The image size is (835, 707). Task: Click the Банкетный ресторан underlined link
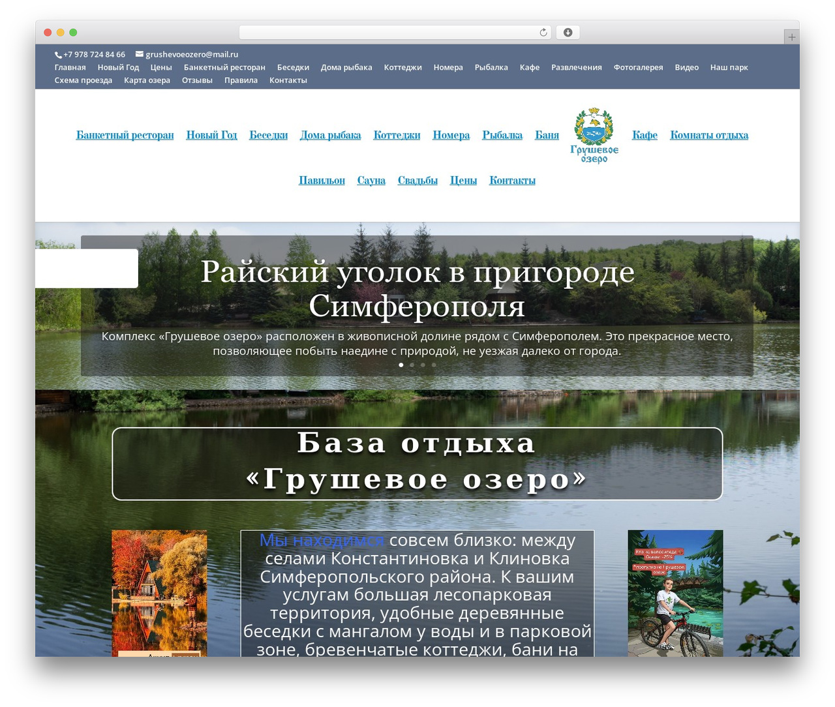pos(125,135)
